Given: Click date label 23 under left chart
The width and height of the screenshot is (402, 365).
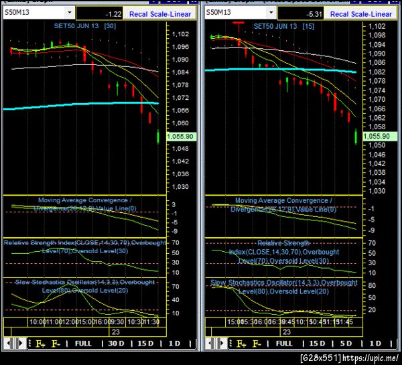Looking at the screenshot, I should pos(116,332).
